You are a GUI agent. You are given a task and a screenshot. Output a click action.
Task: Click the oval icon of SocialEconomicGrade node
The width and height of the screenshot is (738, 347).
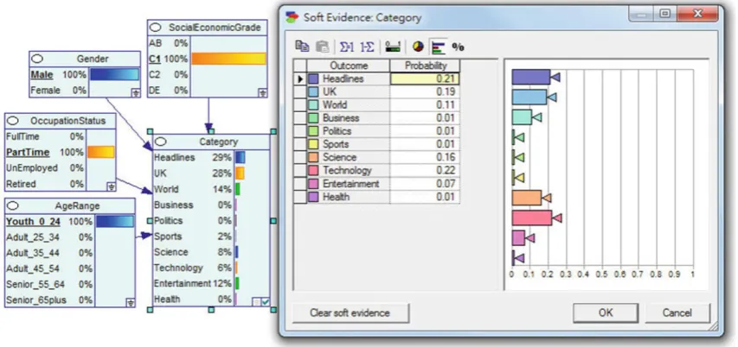(x=155, y=28)
